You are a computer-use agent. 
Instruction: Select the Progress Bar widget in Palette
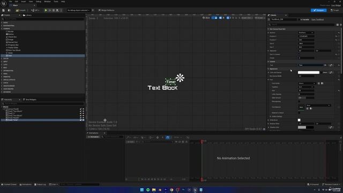click(x=13, y=45)
